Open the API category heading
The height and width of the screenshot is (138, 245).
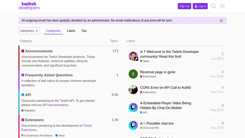coord(28,95)
